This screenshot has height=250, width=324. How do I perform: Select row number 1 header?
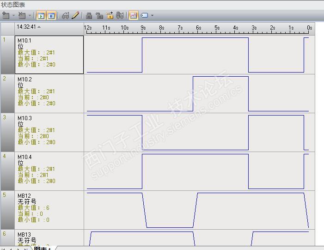pos(7,55)
